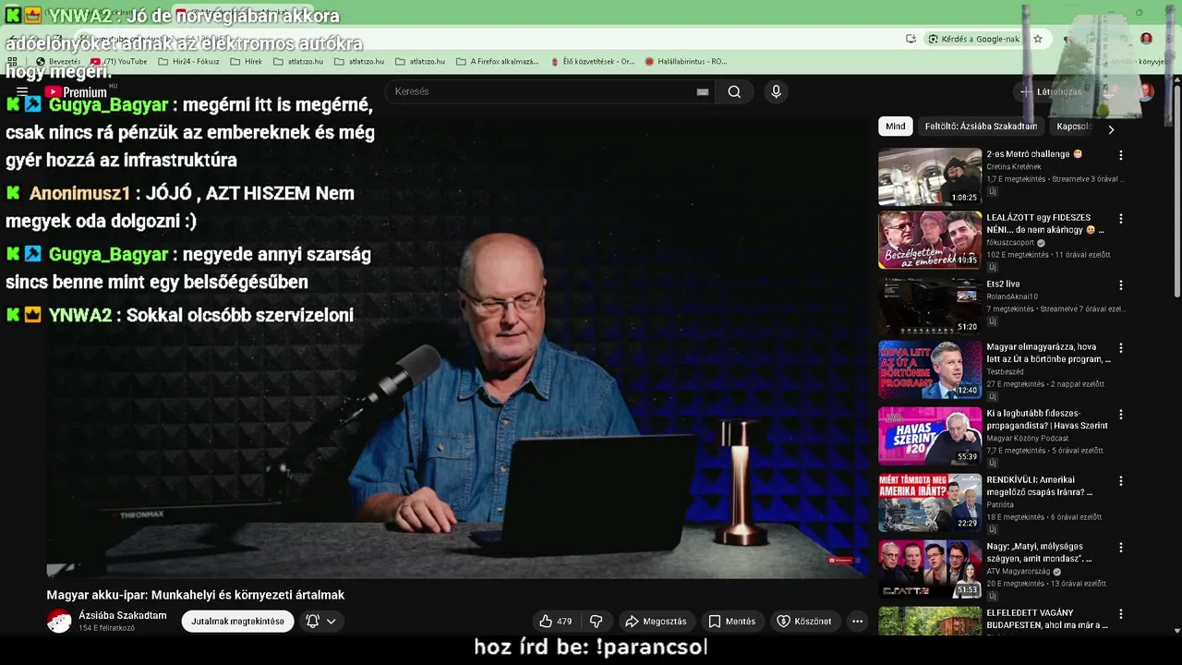1182x665 pixels.
Task: Open the 2-es Metró challenge thumbnail
Action: [929, 176]
